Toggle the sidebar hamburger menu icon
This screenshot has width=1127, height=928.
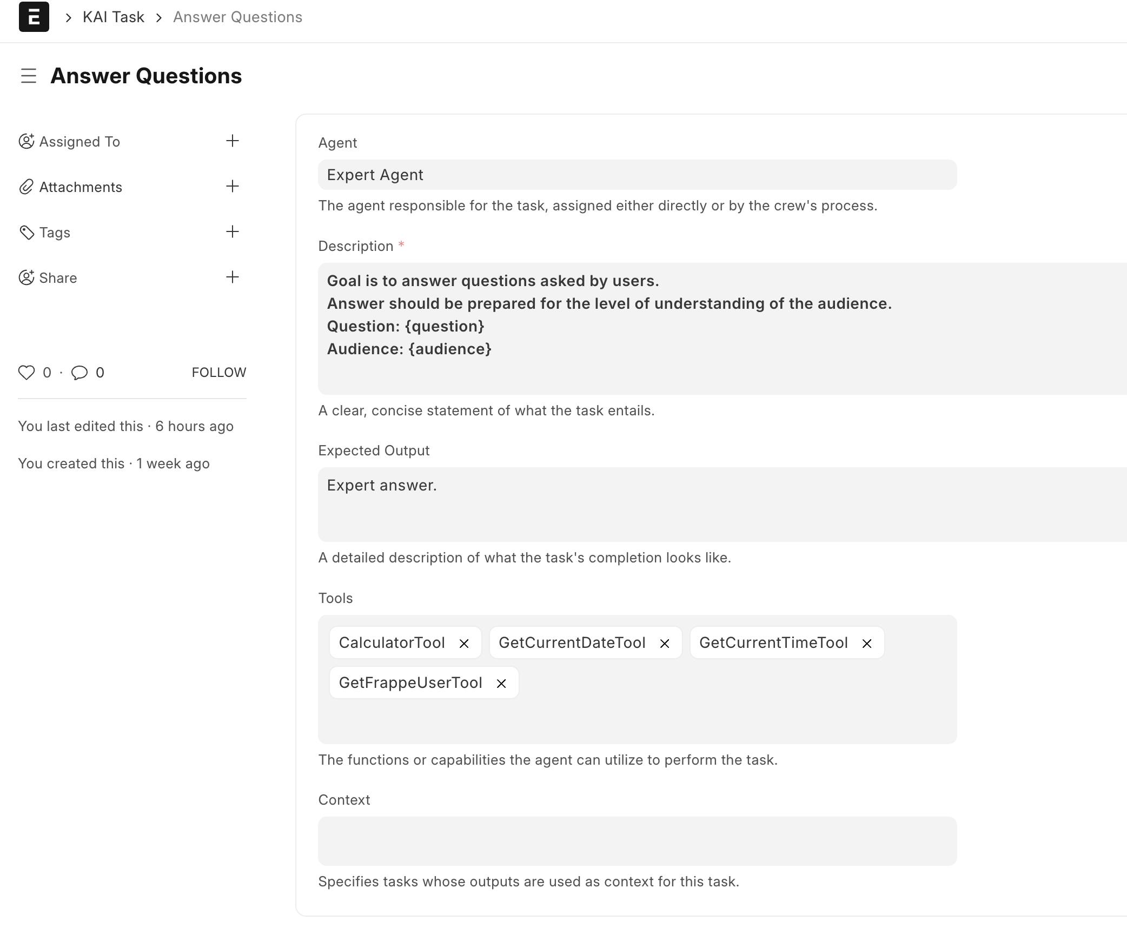click(x=29, y=76)
